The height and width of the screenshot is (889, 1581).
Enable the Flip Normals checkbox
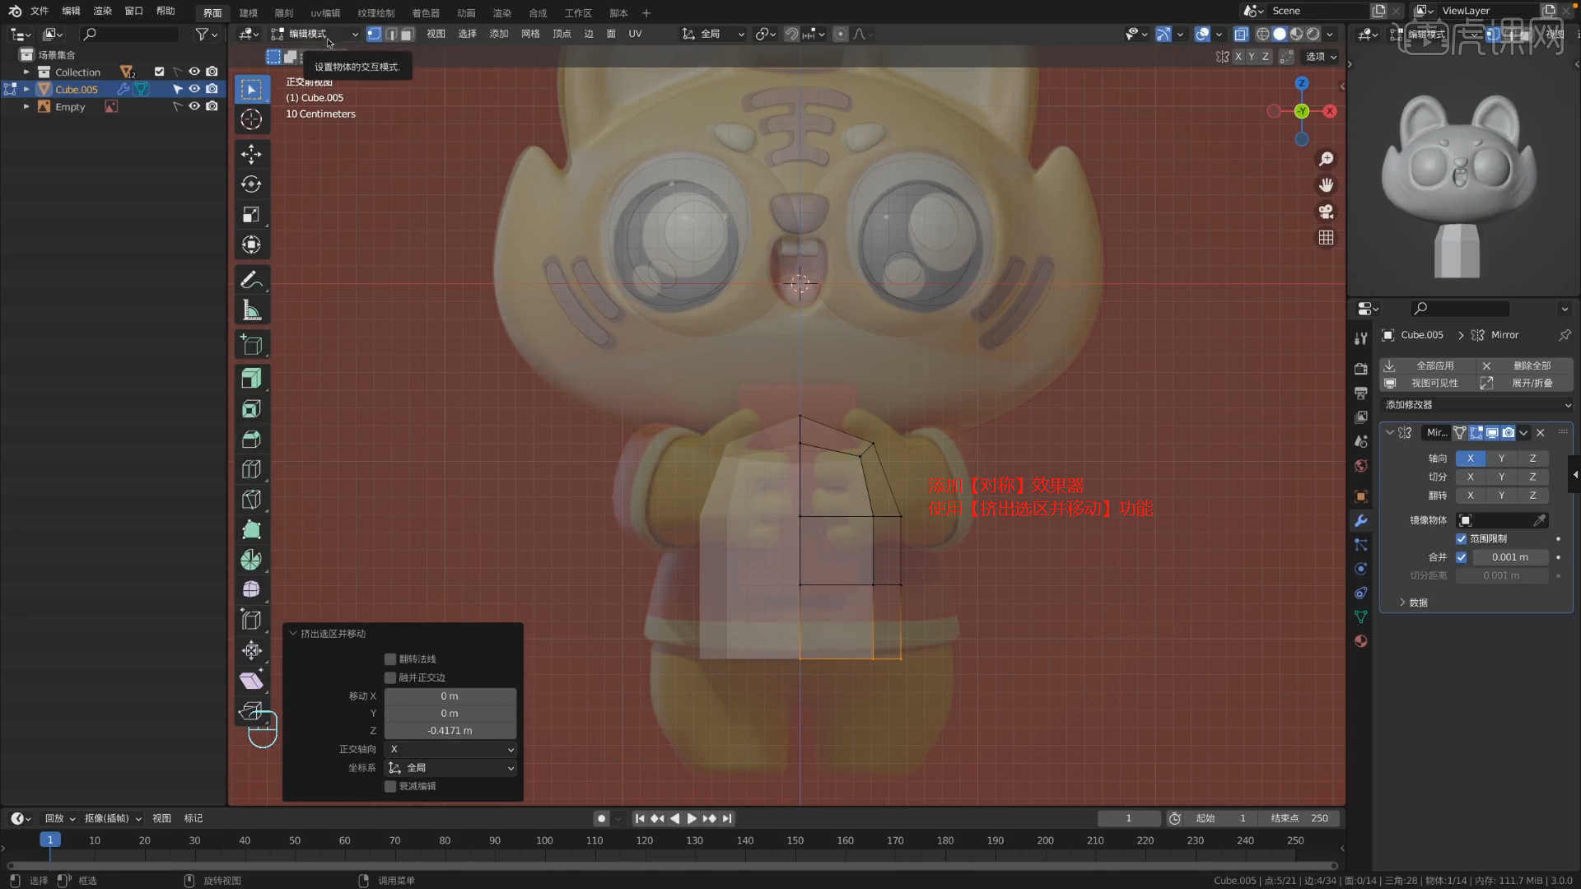tap(390, 659)
